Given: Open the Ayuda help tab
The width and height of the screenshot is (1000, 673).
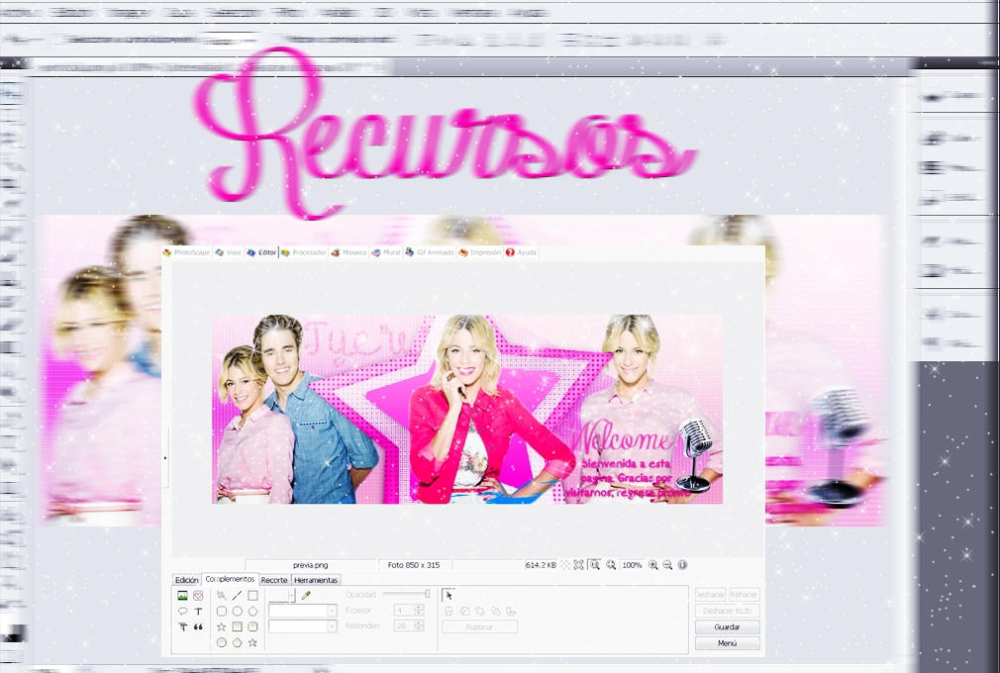Looking at the screenshot, I should point(521,252).
